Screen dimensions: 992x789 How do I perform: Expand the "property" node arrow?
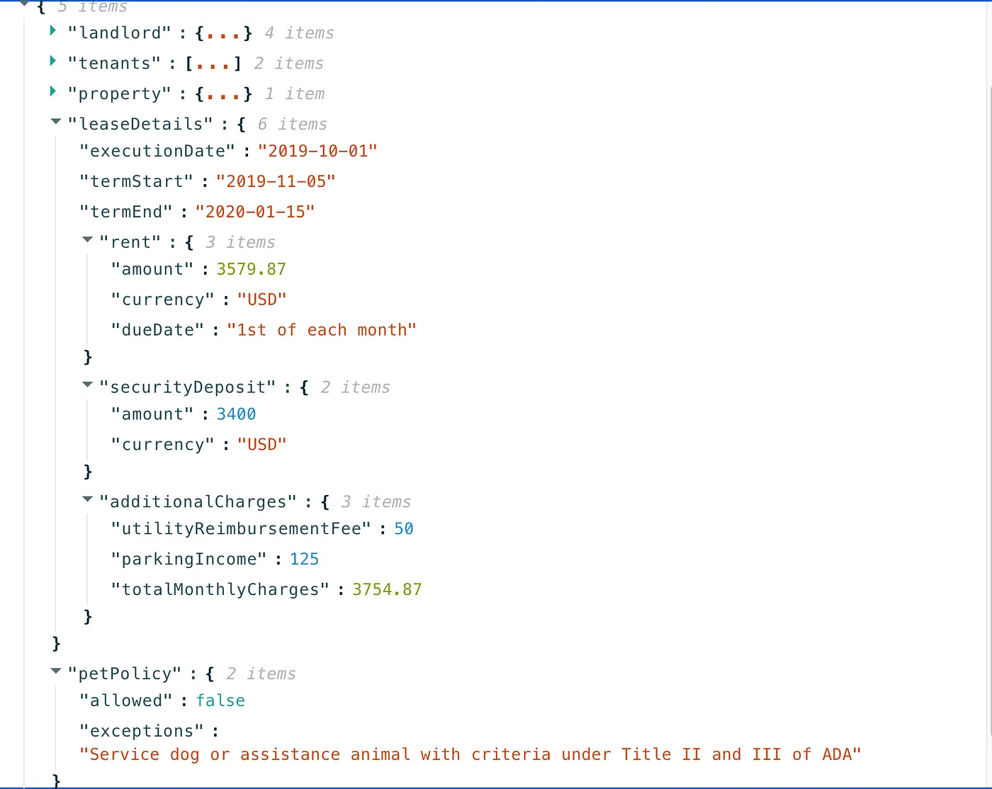pyautogui.click(x=53, y=91)
